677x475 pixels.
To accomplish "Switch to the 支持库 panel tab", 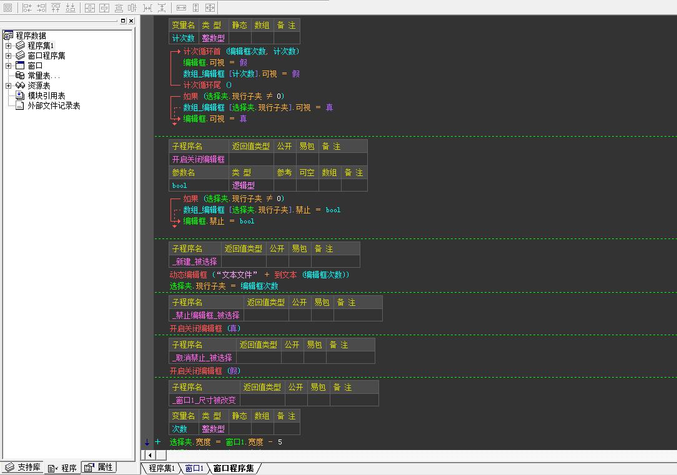I will point(23,468).
